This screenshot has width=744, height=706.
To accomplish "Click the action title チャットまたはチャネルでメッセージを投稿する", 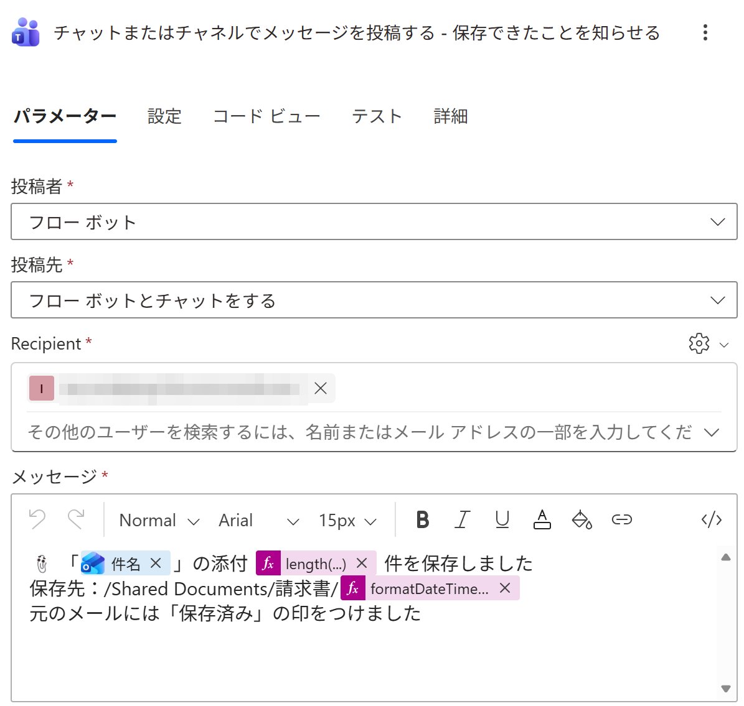I will click(245, 33).
